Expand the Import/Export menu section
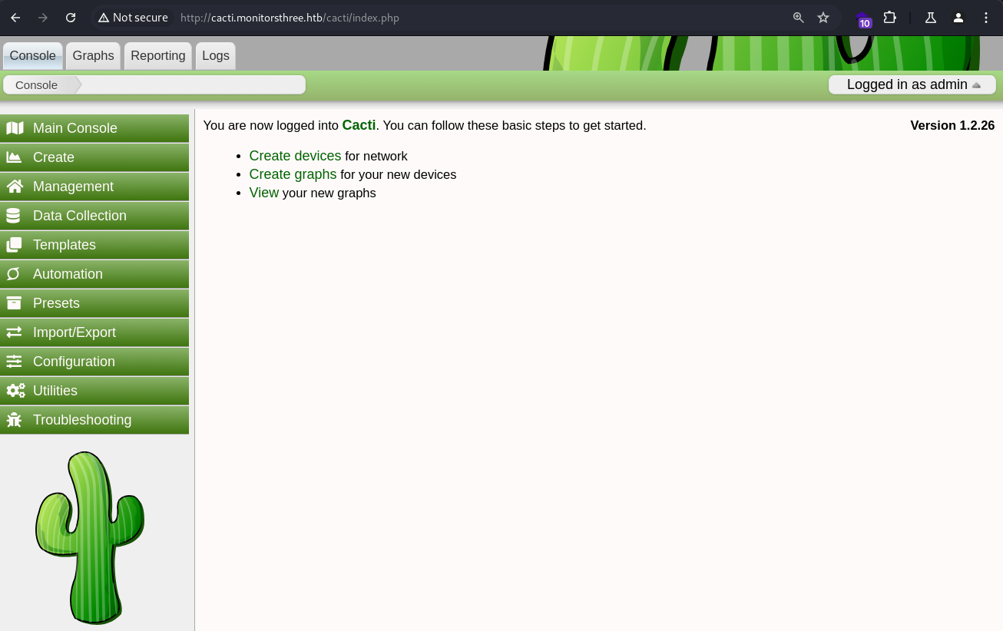The width and height of the screenshot is (1003, 631). click(94, 332)
